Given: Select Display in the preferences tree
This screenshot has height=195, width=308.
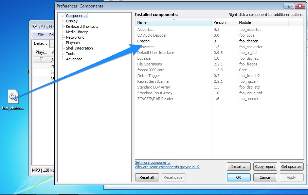Looking at the screenshot, I should click(72, 21).
